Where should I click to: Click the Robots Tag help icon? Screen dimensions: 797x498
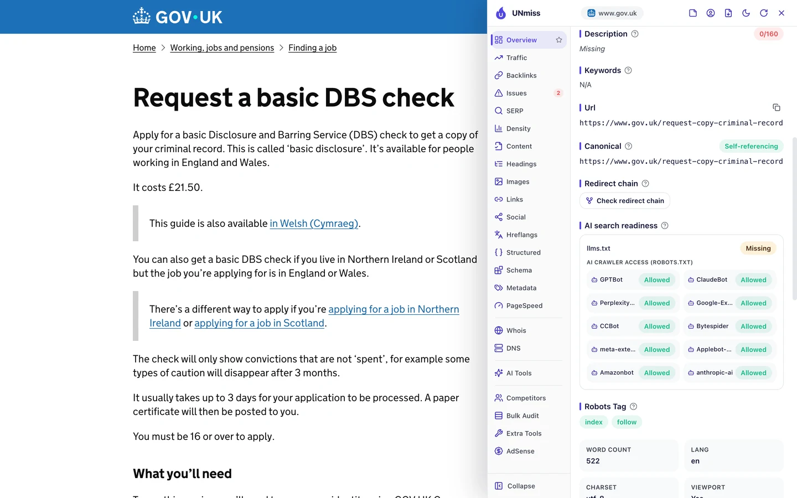(634, 406)
